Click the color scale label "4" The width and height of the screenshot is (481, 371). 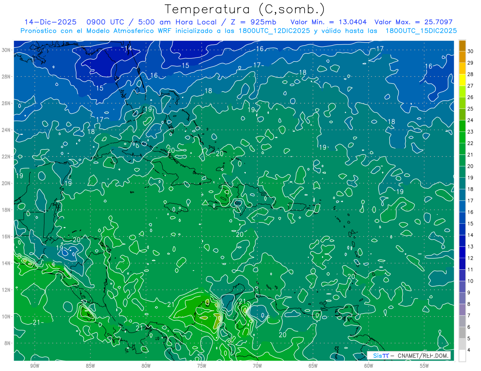(469, 350)
